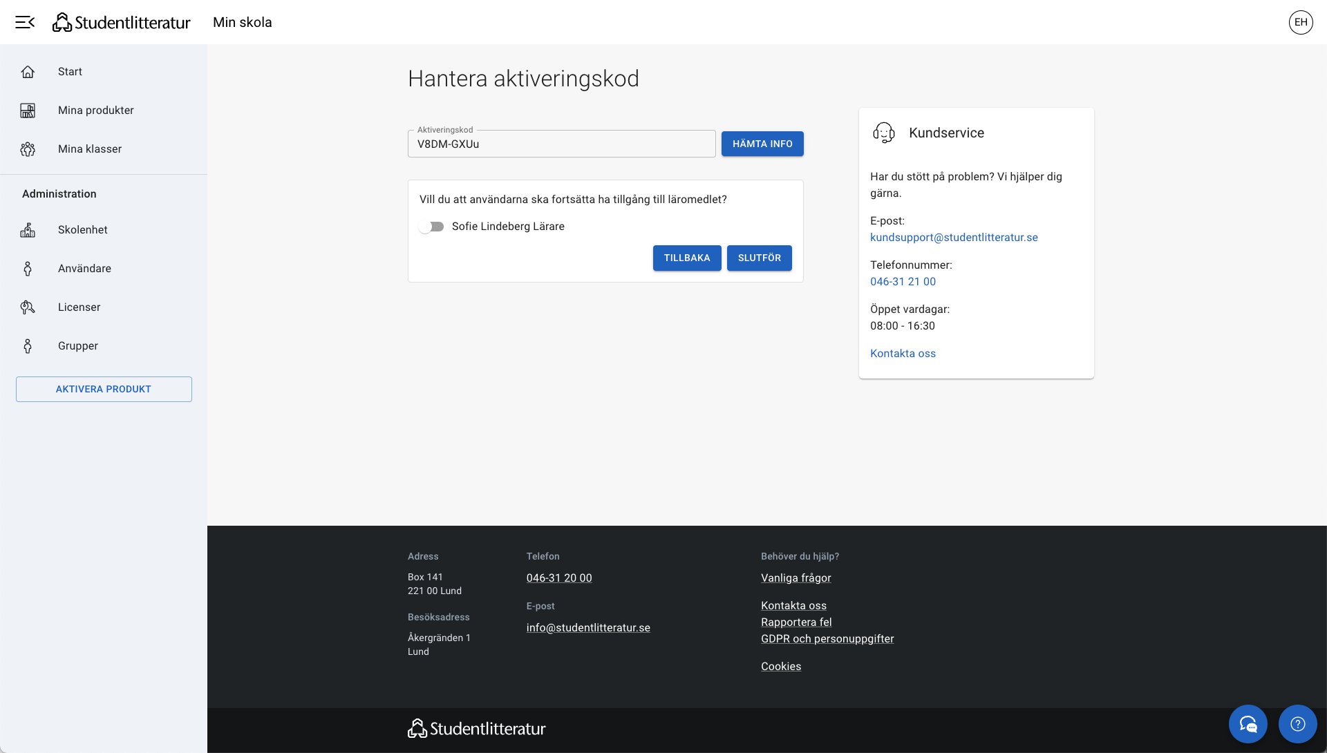
Task: Open the chat bubble support button
Action: [x=1248, y=723]
